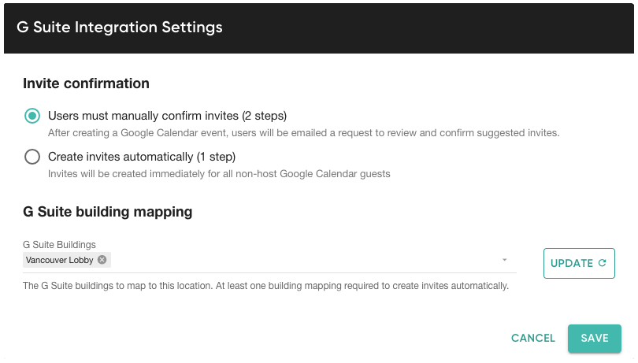Click the Vancouver Lobby chip label
The image size is (638, 363).
(59, 260)
